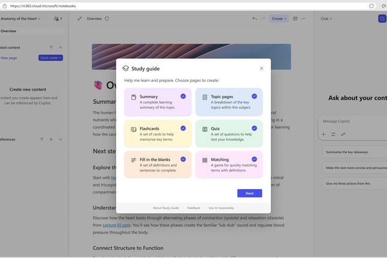
Task: Open the About Study Guide link
Action: pos(166,208)
